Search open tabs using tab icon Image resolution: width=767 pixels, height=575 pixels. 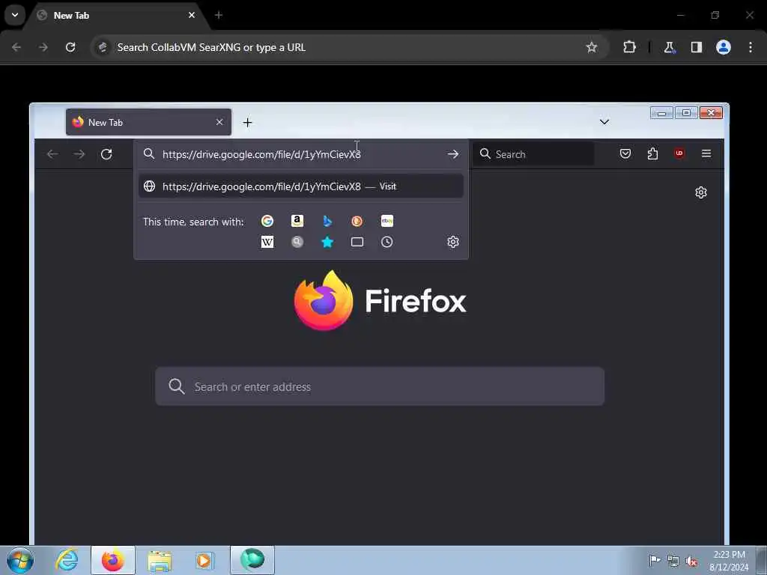click(x=357, y=242)
